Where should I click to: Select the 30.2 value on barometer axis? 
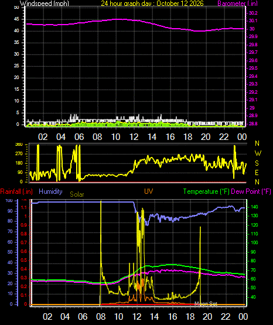(x=253, y=13)
